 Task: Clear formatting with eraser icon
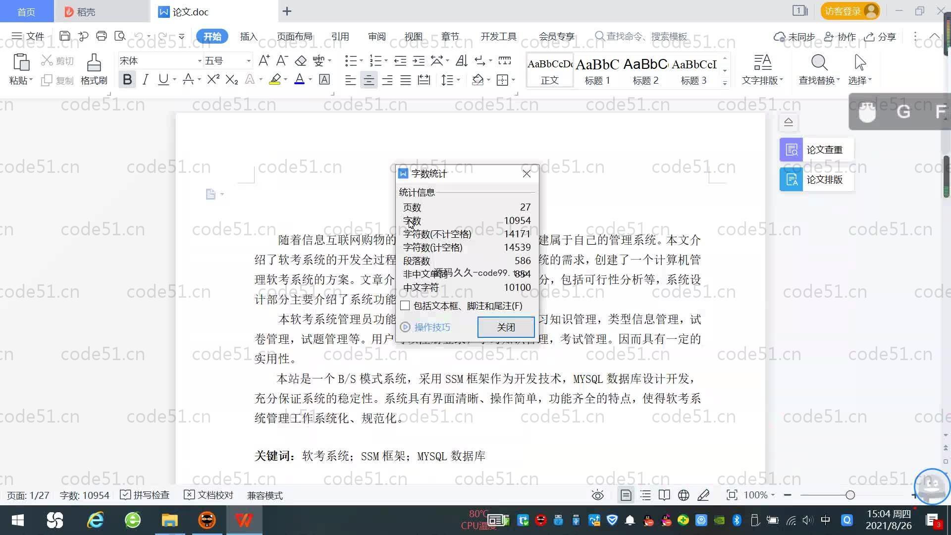(301, 61)
